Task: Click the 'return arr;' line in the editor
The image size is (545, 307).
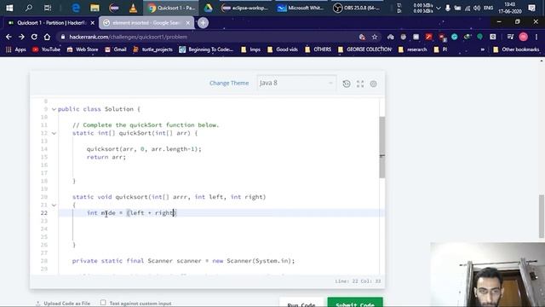Action: (x=106, y=157)
